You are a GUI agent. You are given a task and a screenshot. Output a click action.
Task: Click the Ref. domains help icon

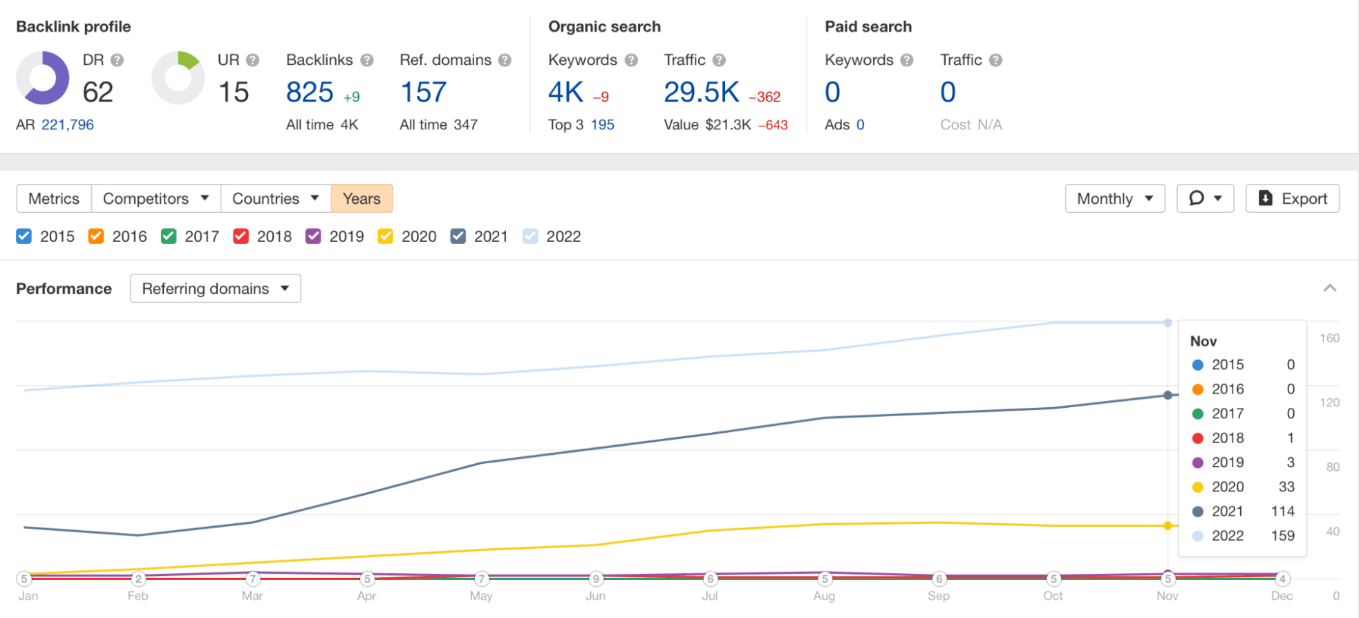505,60
